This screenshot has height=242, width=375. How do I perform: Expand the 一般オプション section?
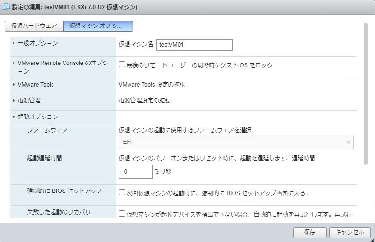click(38, 43)
